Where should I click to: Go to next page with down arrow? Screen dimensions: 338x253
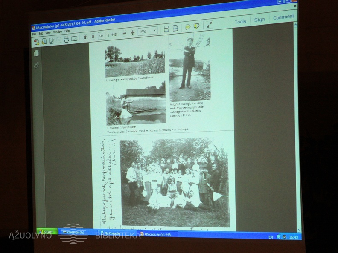click(x=93, y=37)
